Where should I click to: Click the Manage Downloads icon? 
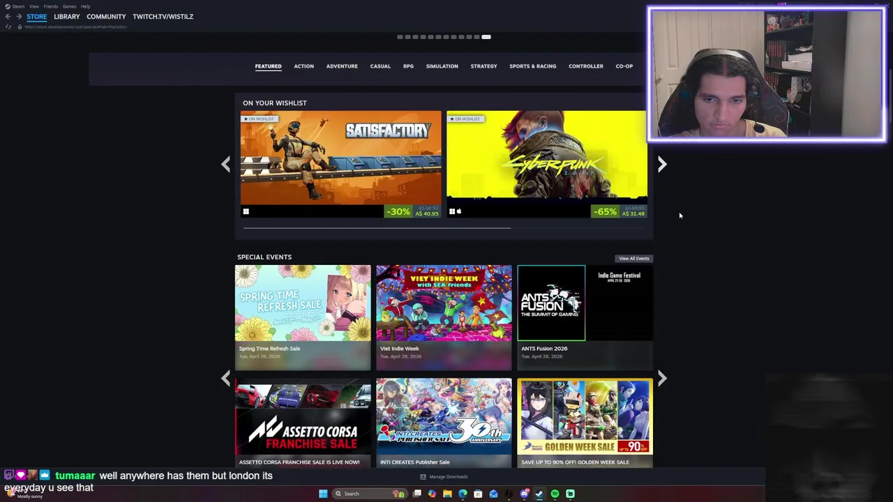[423, 477]
